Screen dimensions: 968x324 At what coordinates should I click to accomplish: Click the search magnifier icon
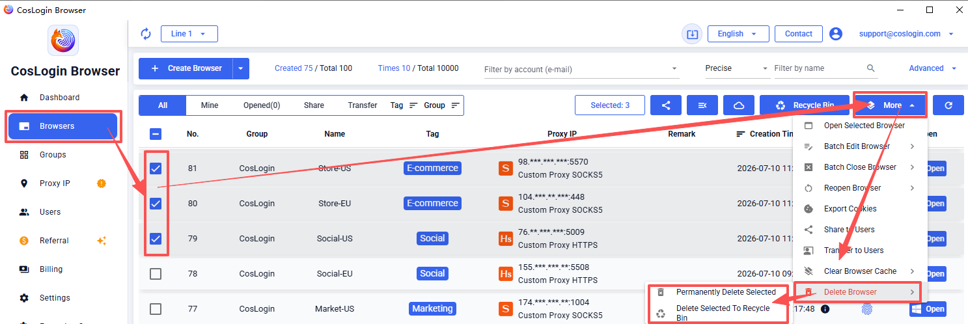coord(871,68)
